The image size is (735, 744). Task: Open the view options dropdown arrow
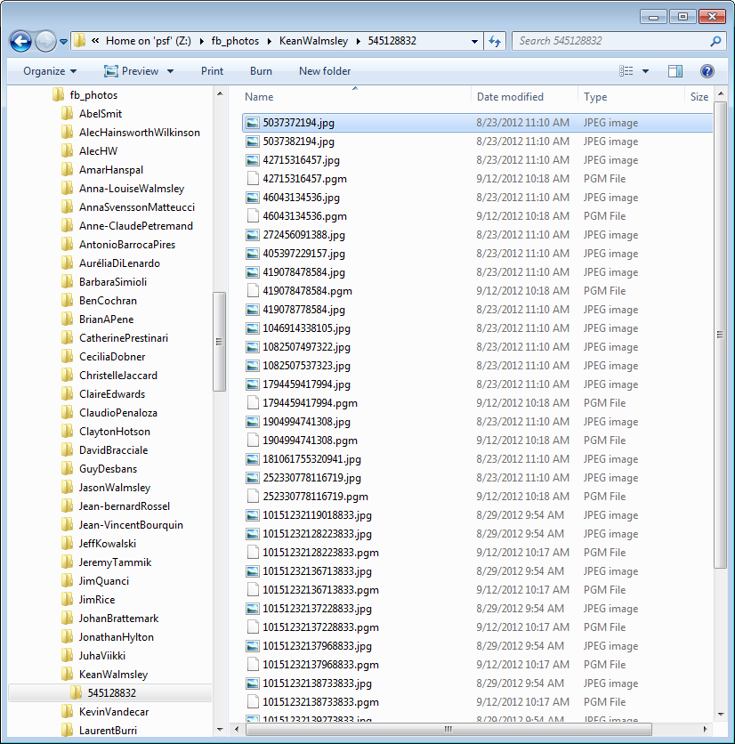646,71
